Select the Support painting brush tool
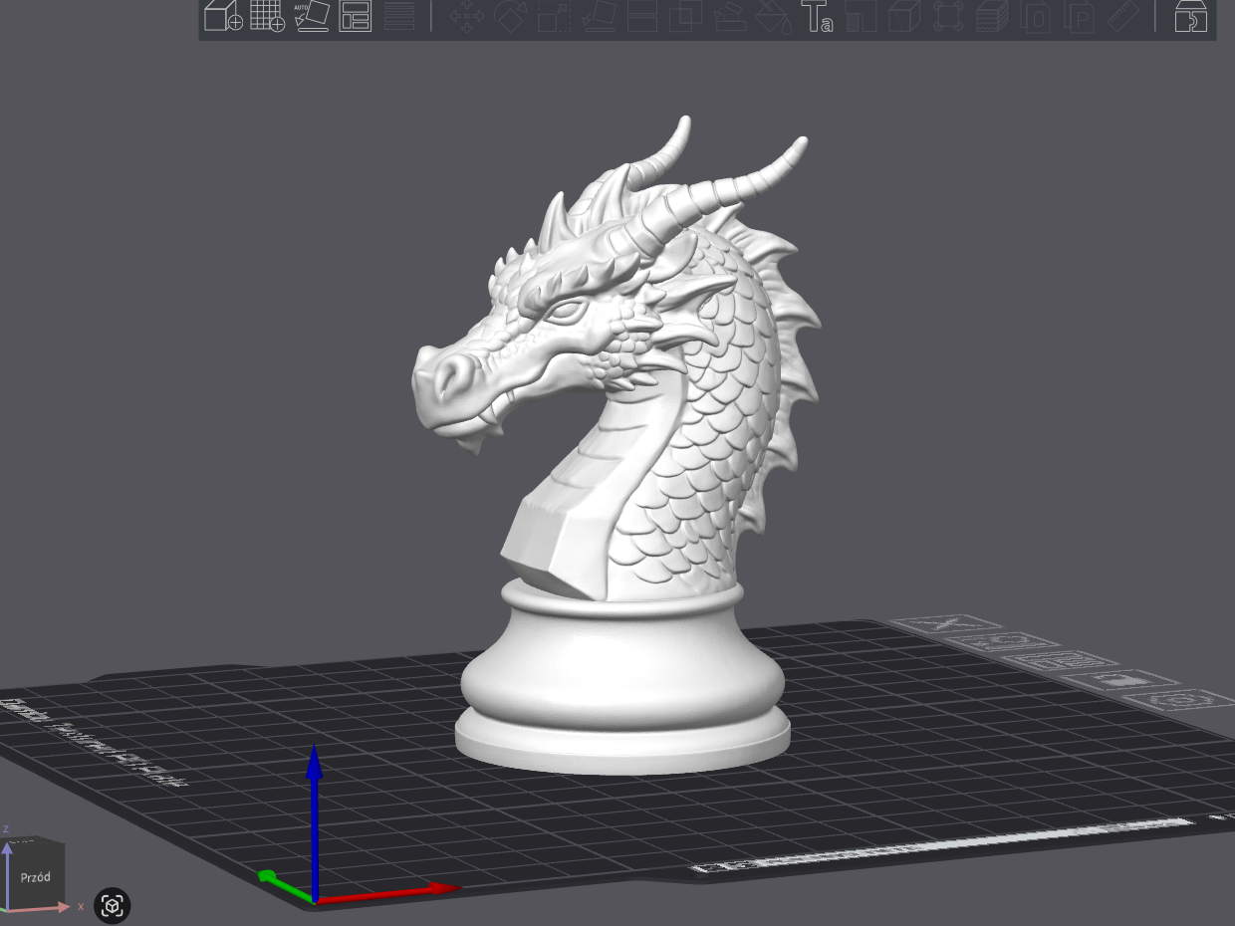This screenshot has width=1235, height=926. pyautogui.click(x=729, y=17)
